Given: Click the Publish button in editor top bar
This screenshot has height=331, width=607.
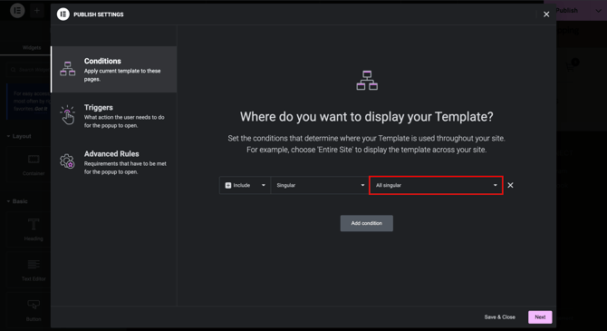Looking at the screenshot, I should pyautogui.click(x=567, y=11).
